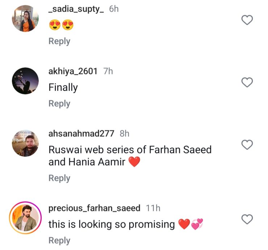Reply to _sadia_supty_'s comment

(x=59, y=41)
